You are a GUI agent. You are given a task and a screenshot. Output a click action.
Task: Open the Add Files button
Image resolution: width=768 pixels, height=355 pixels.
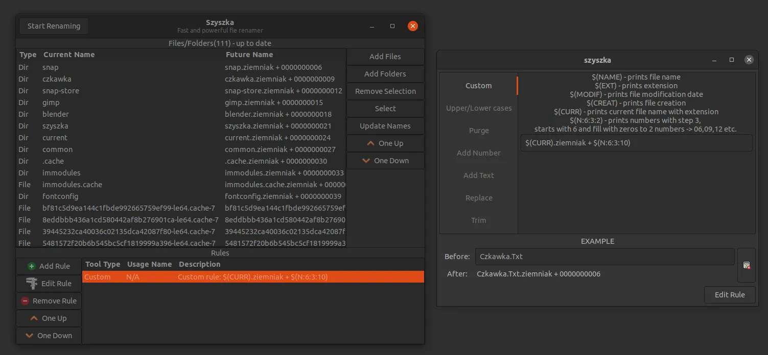point(385,57)
